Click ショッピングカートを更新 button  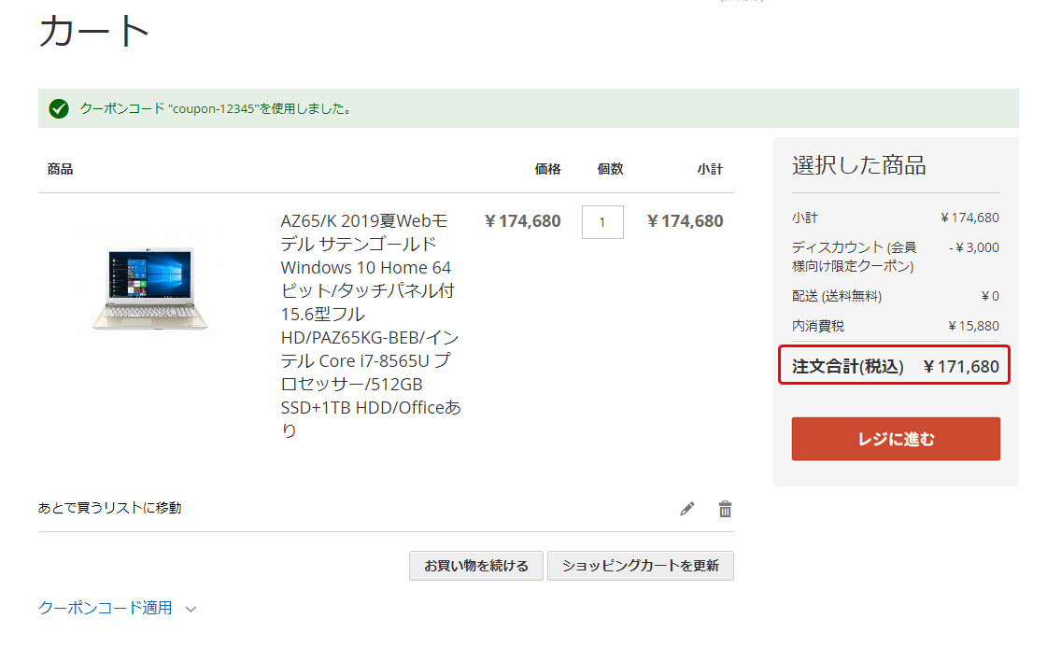[x=641, y=566]
